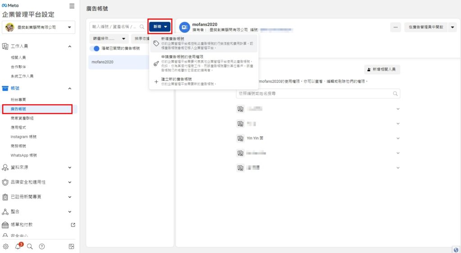Expand 品牌安全和適用性 section

point(70,182)
